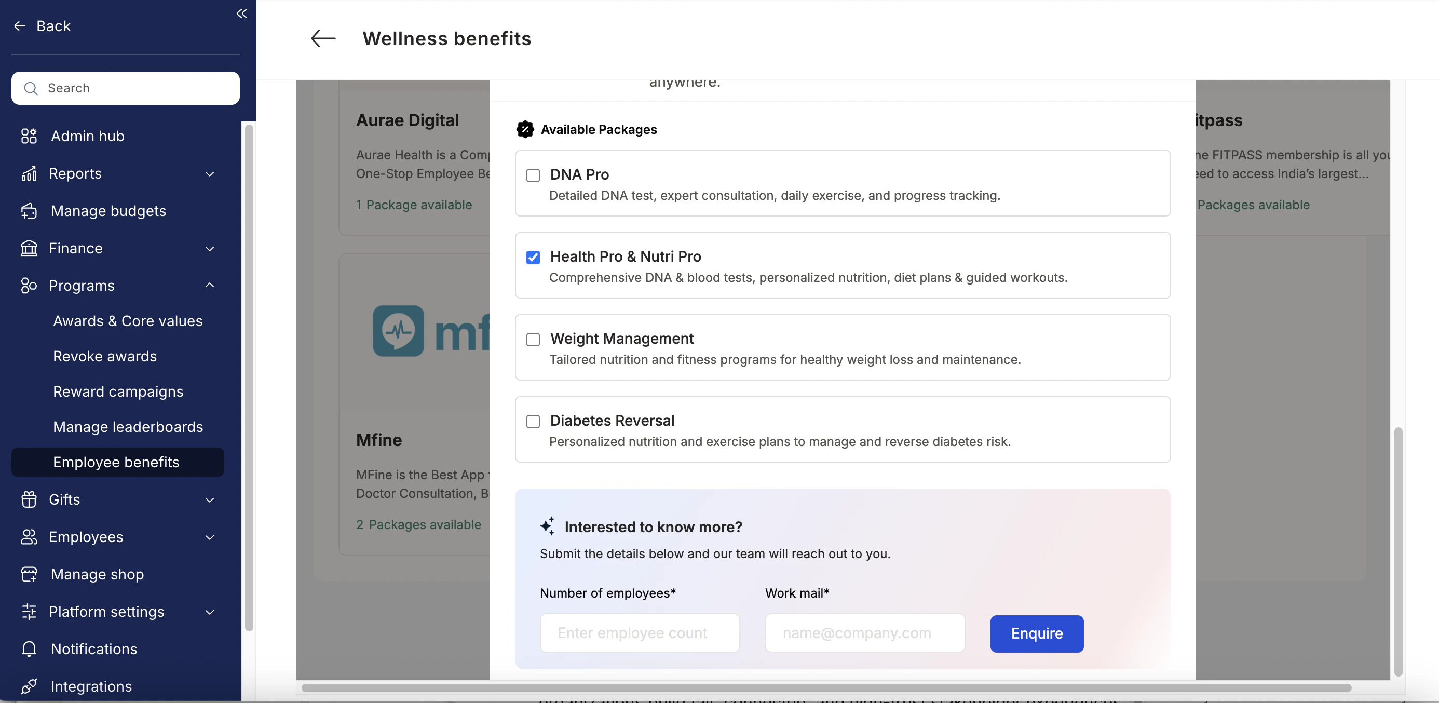Click the sparkle icon near Interested
This screenshot has width=1439, height=703.
tap(548, 526)
